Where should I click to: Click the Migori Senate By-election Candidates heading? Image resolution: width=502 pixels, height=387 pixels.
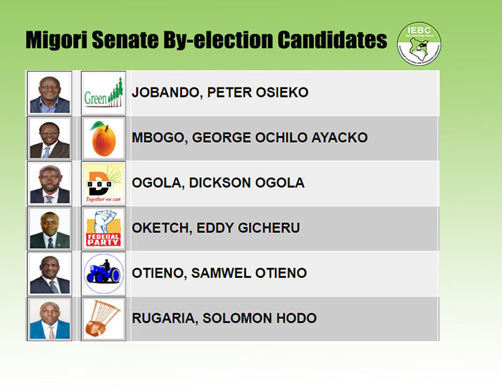point(207,41)
